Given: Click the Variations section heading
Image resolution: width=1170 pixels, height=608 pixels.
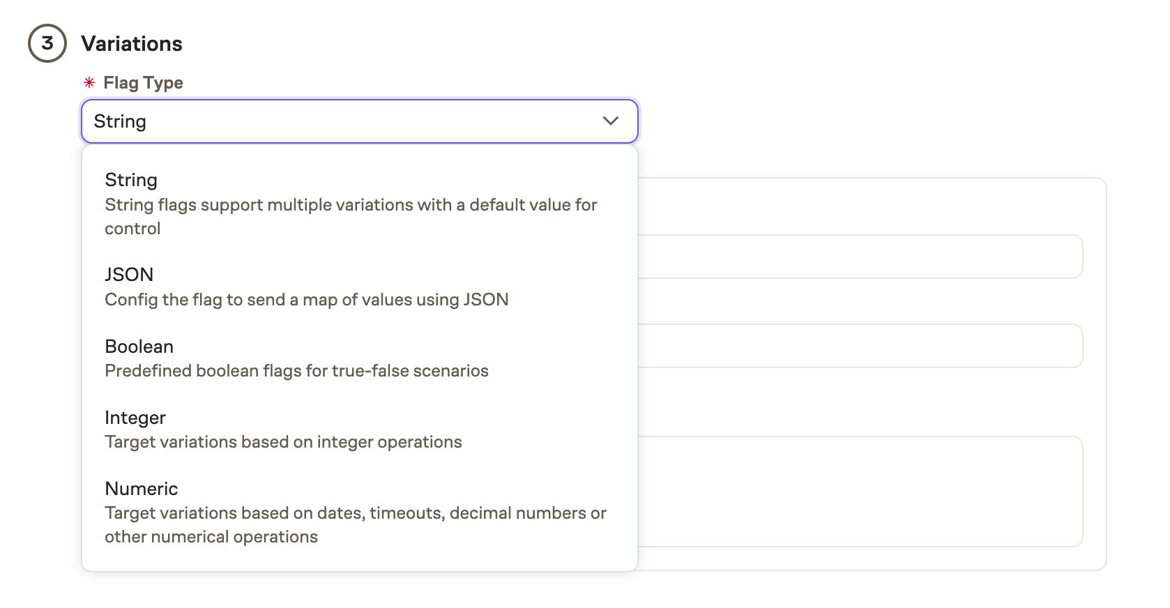Looking at the screenshot, I should click(132, 44).
